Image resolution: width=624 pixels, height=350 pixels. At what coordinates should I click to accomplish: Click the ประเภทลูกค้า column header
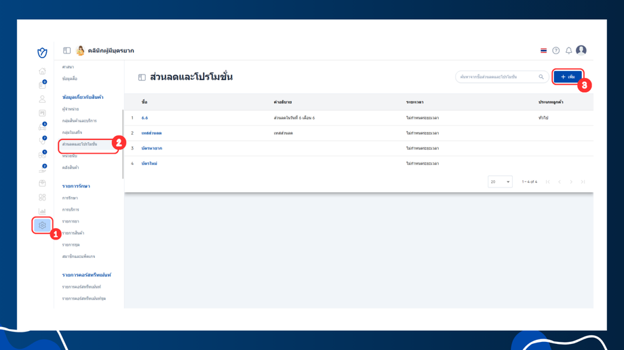pyautogui.click(x=551, y=102)
